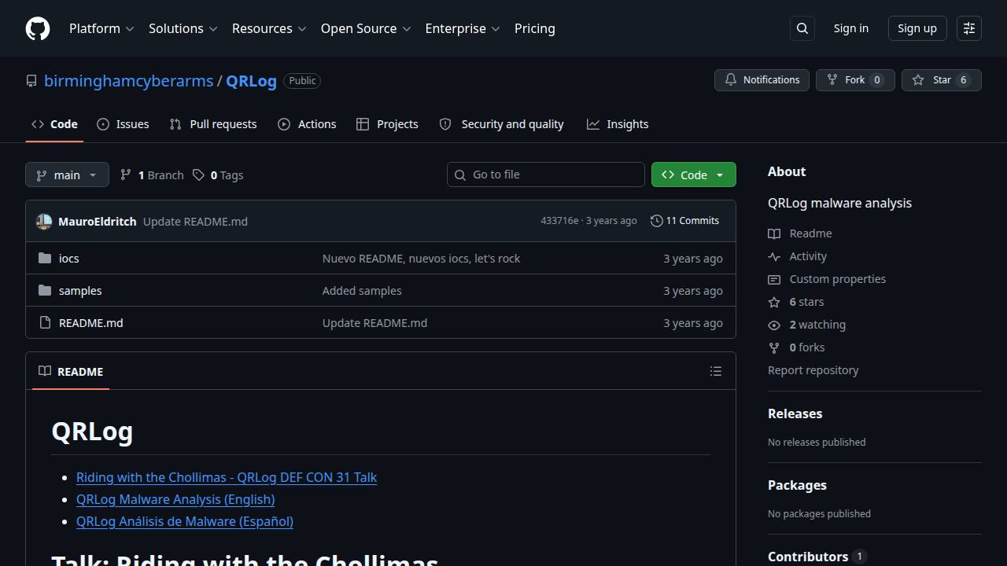Expand the Resources menu
Image resolution: width=1007 pixels, height=566 pixels.
click(x=268, y=28)
